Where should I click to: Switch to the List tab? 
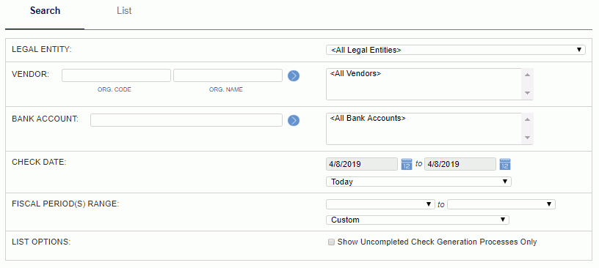tap(124, 11)
